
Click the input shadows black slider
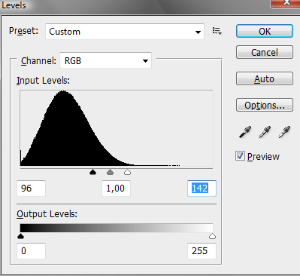tap(93, 172)
